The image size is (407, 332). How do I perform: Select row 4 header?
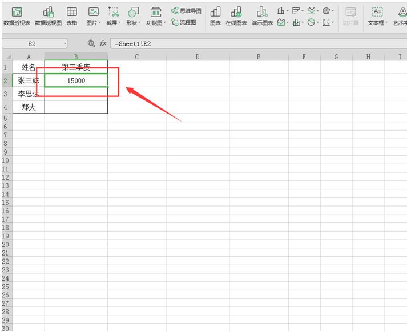[x=7, y=107]
